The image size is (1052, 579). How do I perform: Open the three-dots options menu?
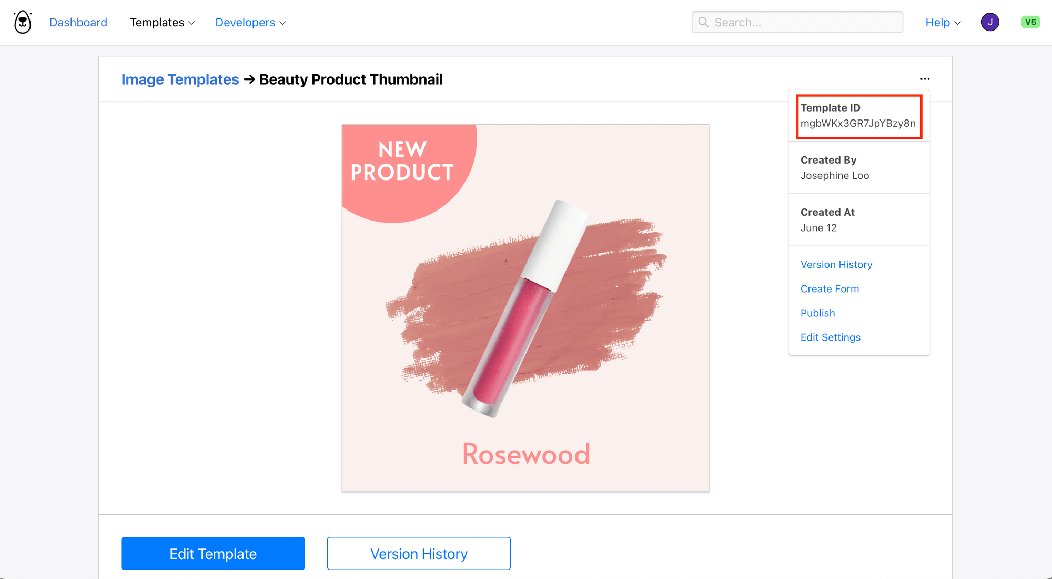click(925, 79)
